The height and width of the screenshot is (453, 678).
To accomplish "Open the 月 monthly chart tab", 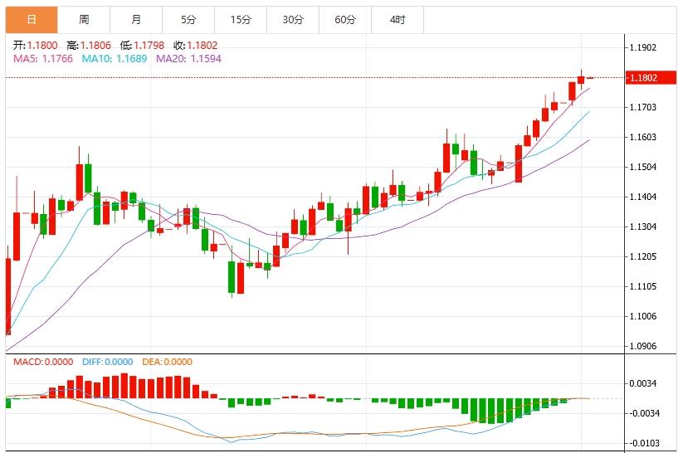I will click(136, 19).
